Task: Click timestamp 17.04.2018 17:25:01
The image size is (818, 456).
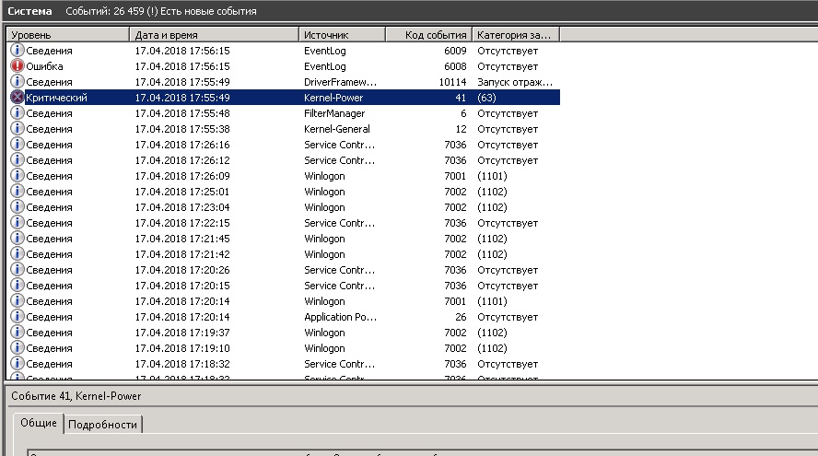Action: 182,192
